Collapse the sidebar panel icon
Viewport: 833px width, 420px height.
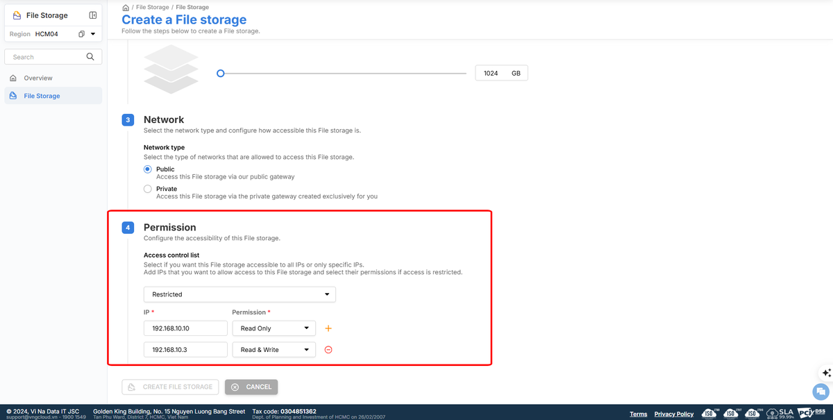coord(93,15)
